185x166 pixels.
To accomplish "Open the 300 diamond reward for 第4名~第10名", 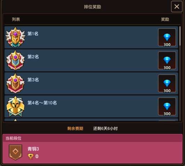I will coord(167,106).
